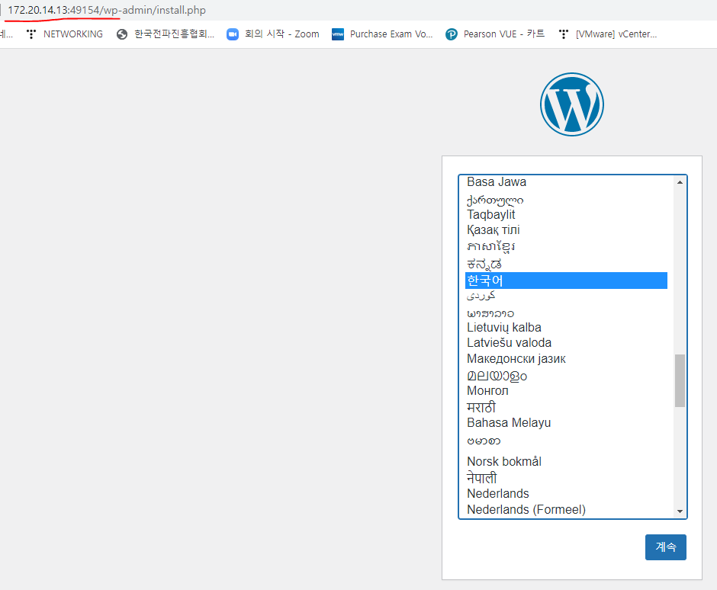
Task: Click the language list scrollbar thumb
Action: [680, 380]
